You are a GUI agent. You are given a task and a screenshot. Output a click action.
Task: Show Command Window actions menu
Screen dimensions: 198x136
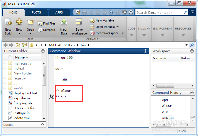145,51
